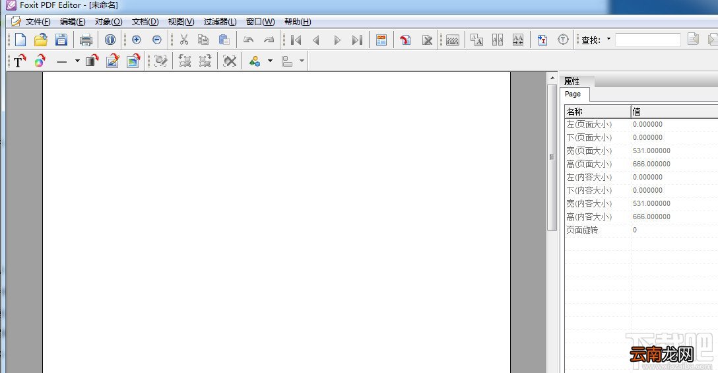
Task: Rotate object clockwise icon
Action: tap(205, 61)
